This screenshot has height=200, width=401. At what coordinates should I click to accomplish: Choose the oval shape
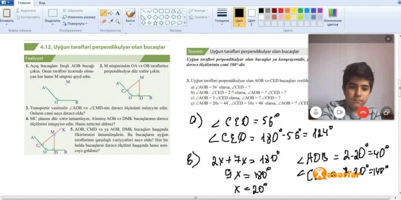click(x=155, y=11)
